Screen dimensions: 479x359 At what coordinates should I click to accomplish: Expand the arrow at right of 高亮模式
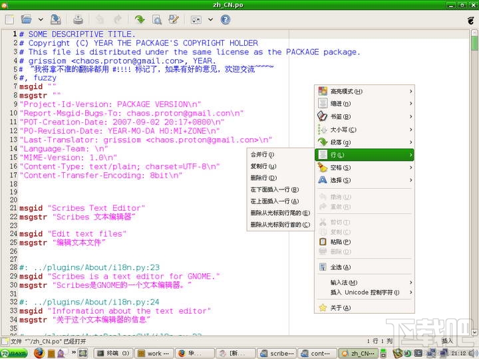(x=410, y=91)
